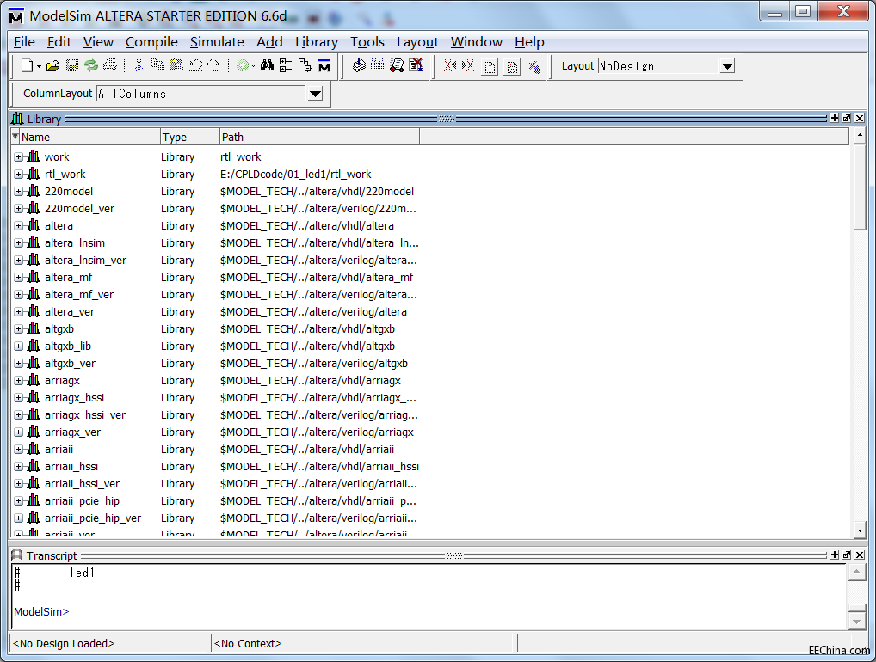Click the Find binoculars icon

click(x=267, y=66)
